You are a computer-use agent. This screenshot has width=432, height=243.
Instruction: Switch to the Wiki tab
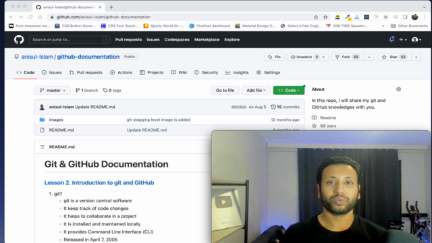coord(179,72)
